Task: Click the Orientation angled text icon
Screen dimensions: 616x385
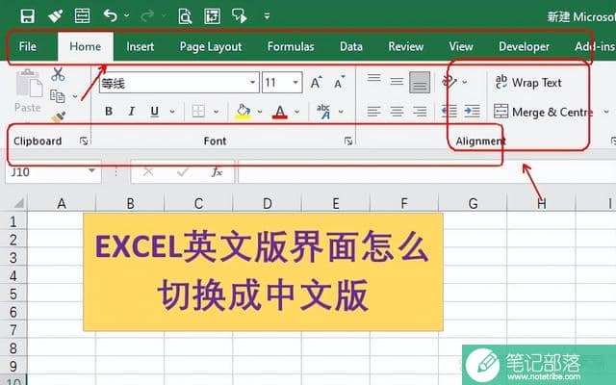Action: pos(449,81)
